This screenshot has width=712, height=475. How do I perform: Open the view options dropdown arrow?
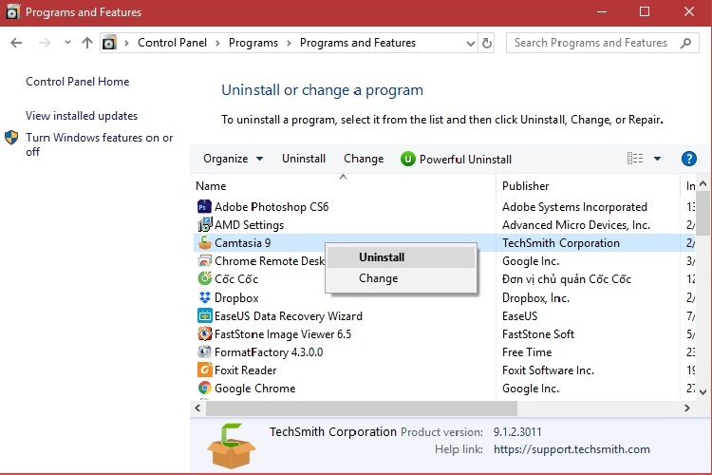point(657,159)
